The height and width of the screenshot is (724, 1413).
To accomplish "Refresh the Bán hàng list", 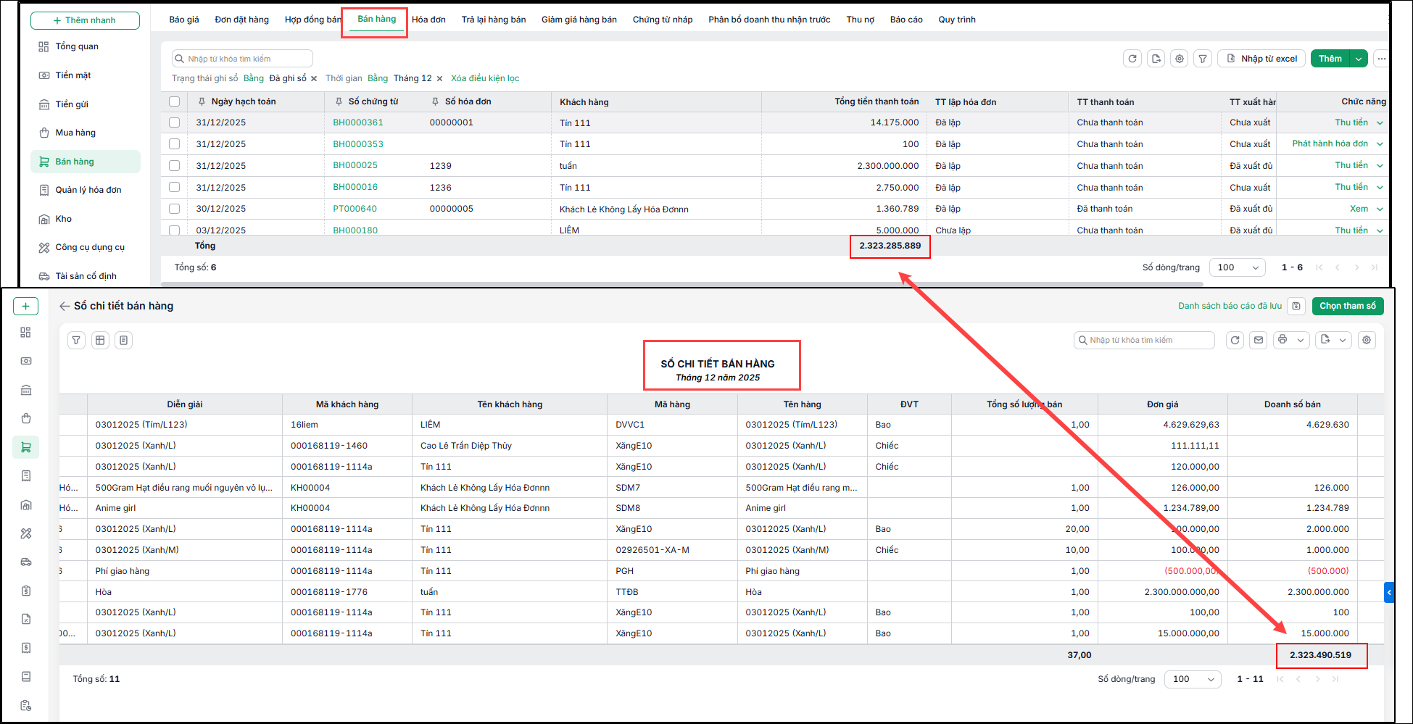I will (x=1132, y=59).
